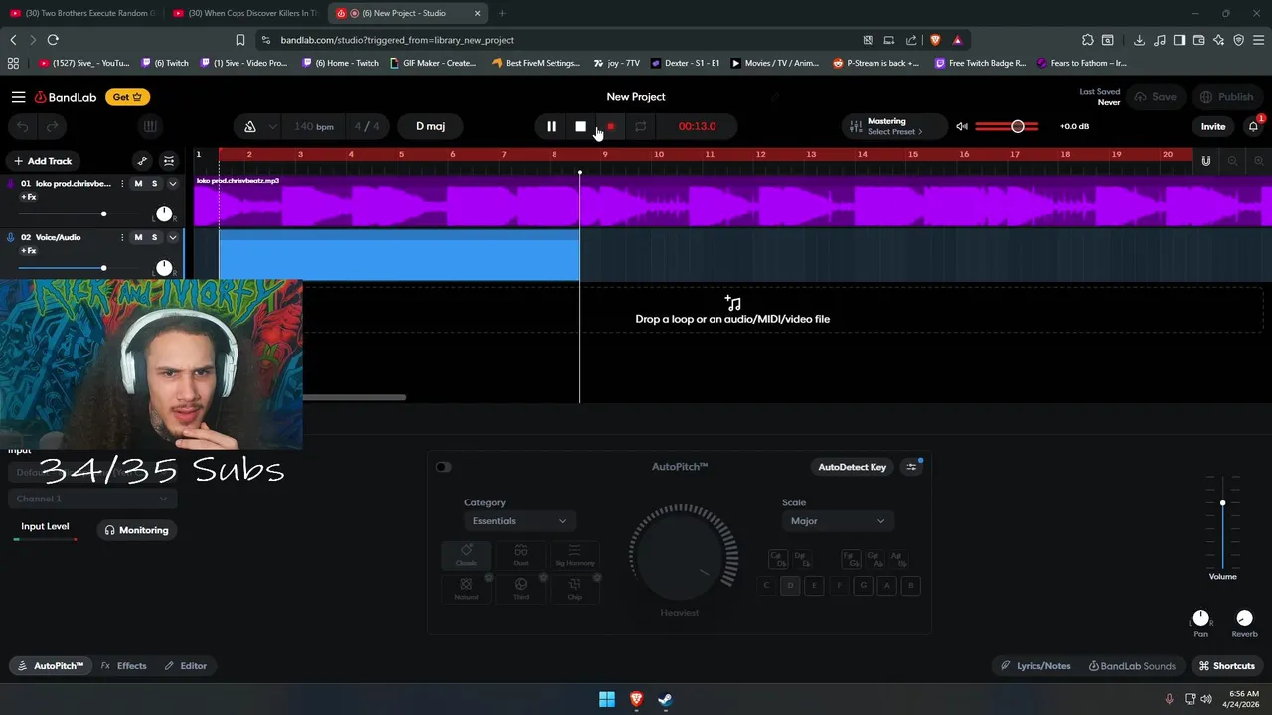Open options menu for track 02 Voice/Audio

[122, 237]
